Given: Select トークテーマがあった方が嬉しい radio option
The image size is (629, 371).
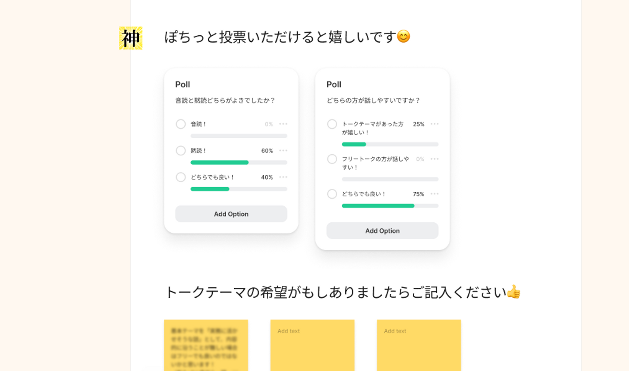Looking at the screenshot, I should pos(332,124).
